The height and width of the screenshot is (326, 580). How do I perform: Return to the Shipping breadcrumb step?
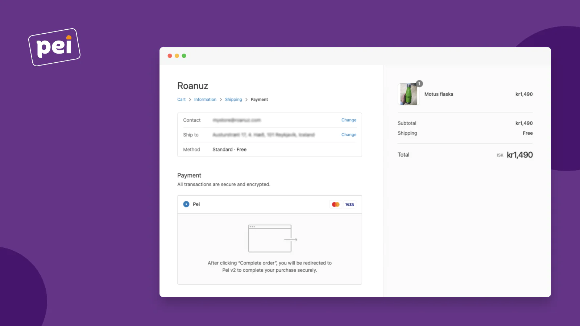click(x=233, y=100)
